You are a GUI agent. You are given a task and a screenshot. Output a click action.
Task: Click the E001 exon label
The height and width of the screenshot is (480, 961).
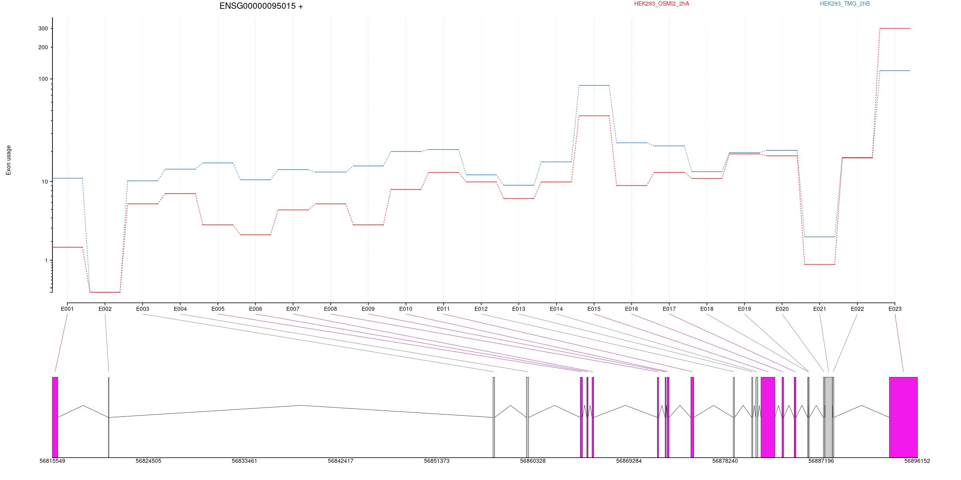coord(67,309)
